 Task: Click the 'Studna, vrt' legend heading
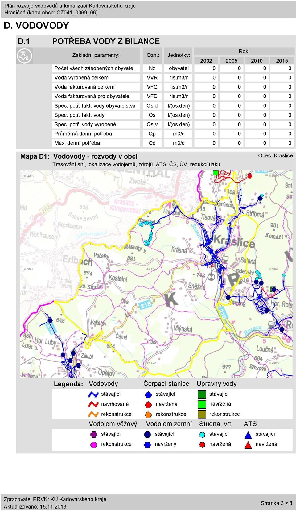215,424
